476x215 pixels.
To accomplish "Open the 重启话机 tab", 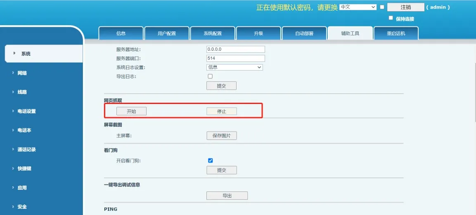I will point(396,33).
